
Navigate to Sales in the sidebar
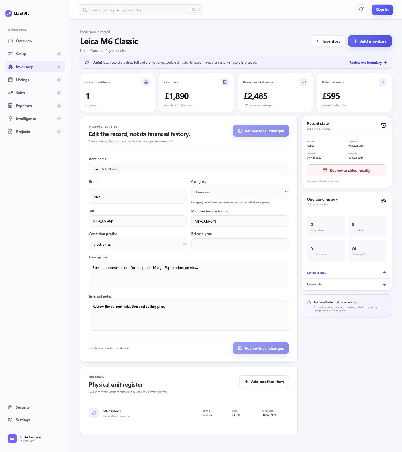point(35,93)
